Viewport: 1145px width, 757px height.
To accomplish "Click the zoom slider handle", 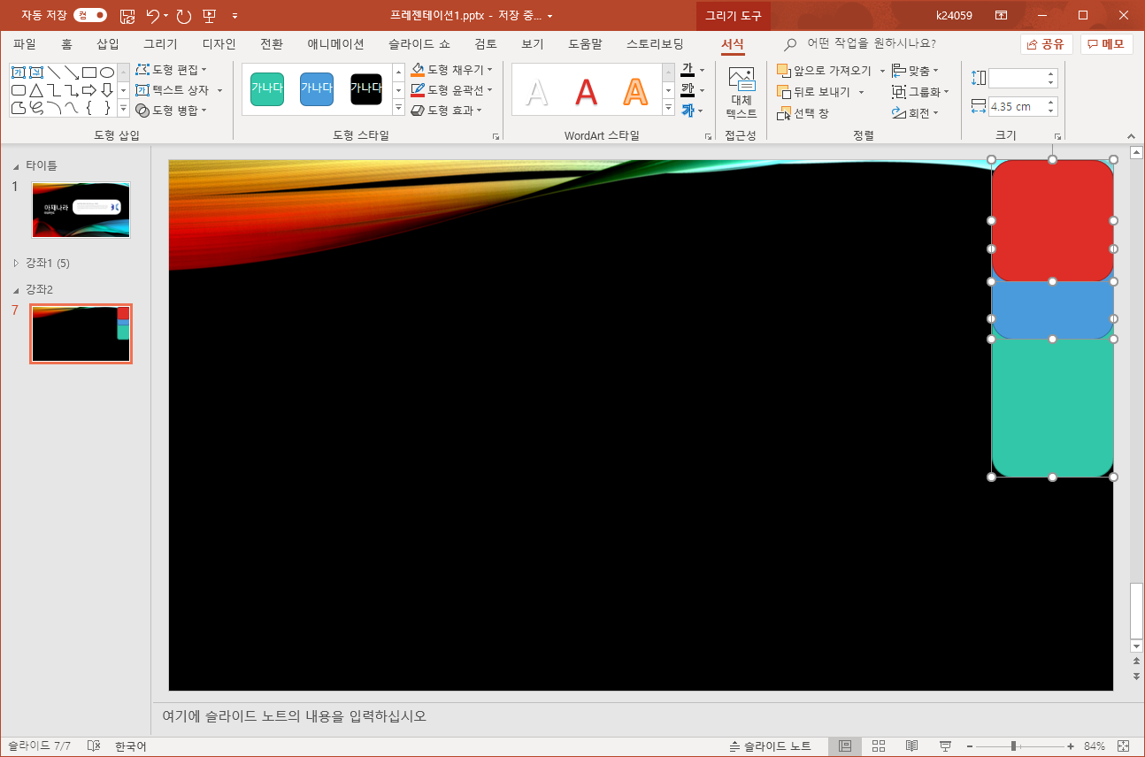I will point(1013,746).
